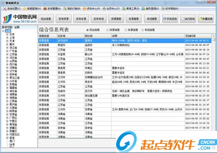Select 天津 in the region tree
217x153 pixels.
12,41
